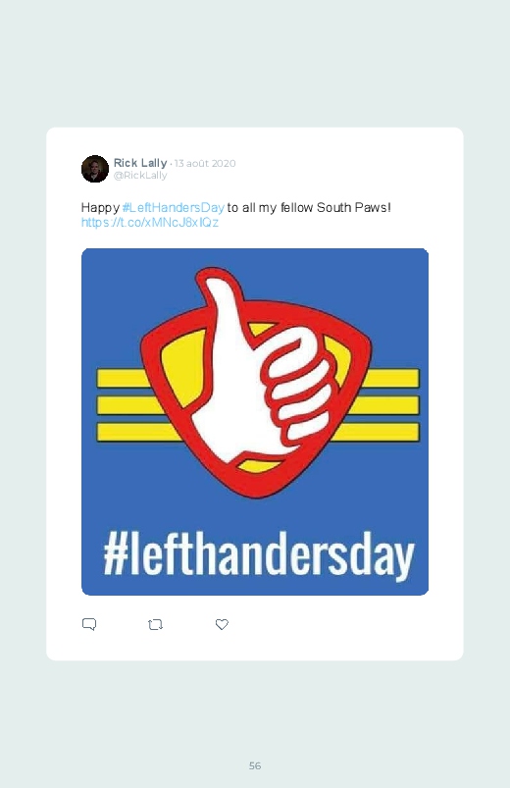The image size is (510, 788).
Task: Open the #LeftHandersDay hashtag link
Action: [x=173, y=208]
